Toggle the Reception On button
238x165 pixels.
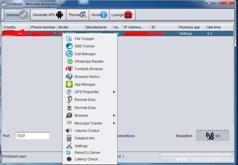pyautogui.click(x=212, y=136)
